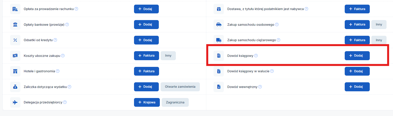The image size is (393, 116).
Task: Open help icon beside Koszty uboczne zakupu
Action: click(x=63, y=56)
